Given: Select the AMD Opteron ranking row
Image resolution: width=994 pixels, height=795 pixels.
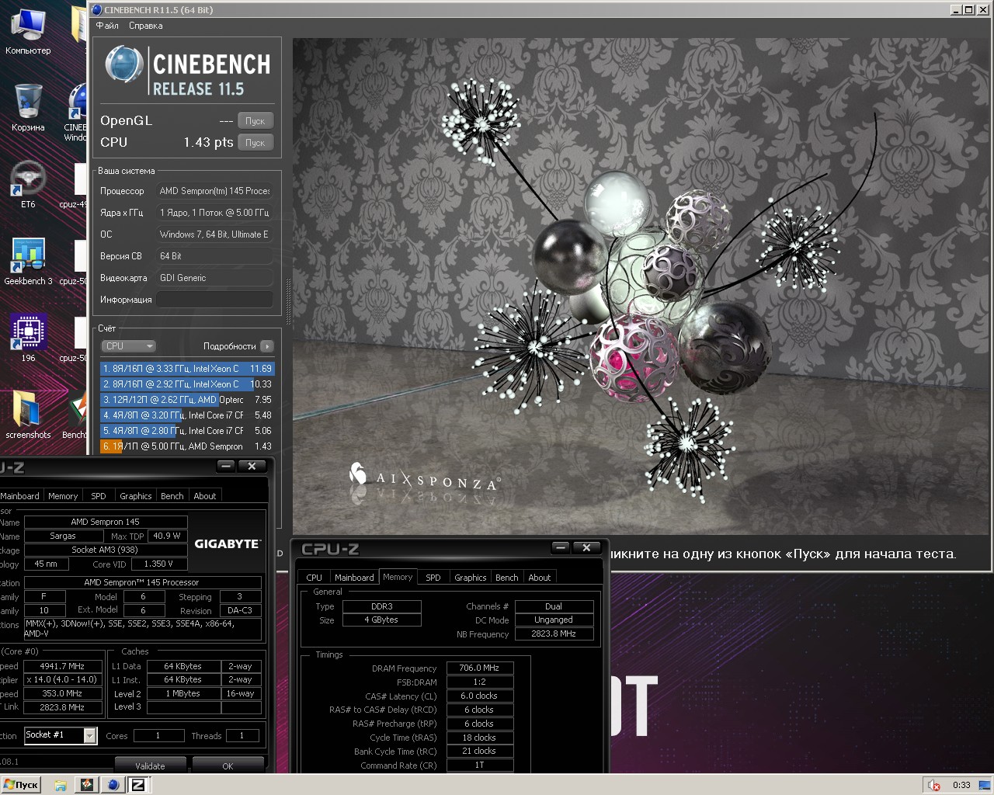Looking at the screenshot, I should (186, 400).
